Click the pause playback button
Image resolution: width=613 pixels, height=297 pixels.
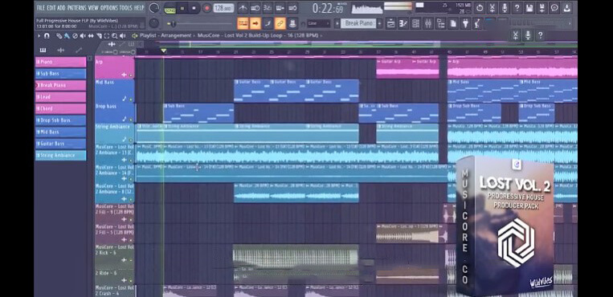point(182,8)
